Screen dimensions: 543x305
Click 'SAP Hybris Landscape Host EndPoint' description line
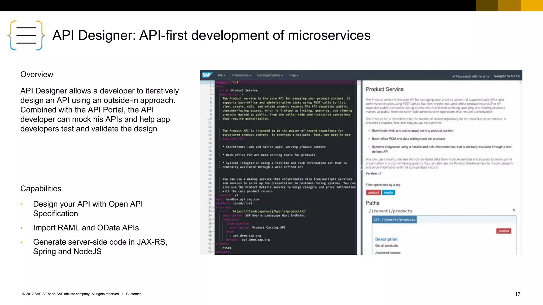(275, 216)
